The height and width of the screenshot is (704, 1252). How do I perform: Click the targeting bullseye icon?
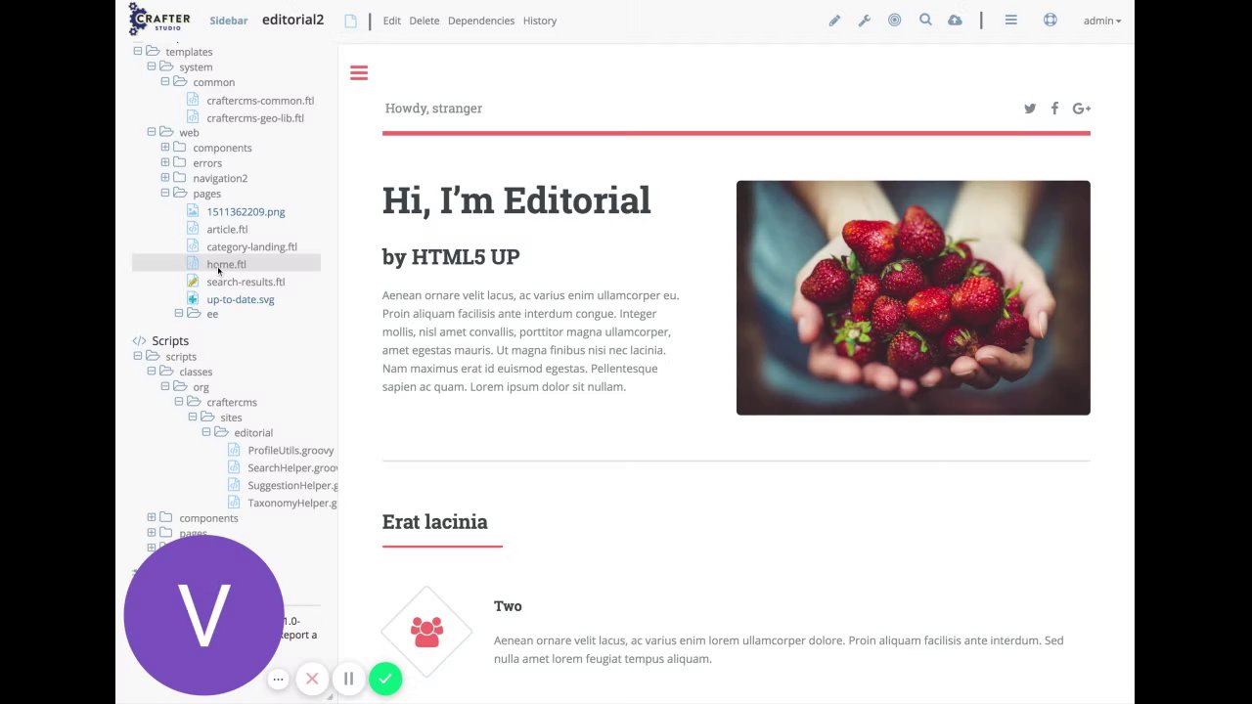894,20
